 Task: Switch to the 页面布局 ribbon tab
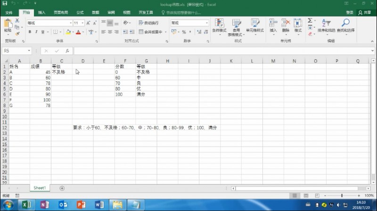tap(61, 13)
